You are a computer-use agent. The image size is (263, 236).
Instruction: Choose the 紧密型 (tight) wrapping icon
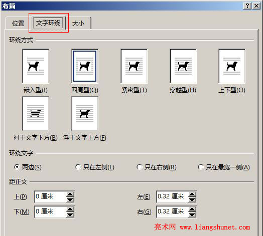[x=134, y=66]
